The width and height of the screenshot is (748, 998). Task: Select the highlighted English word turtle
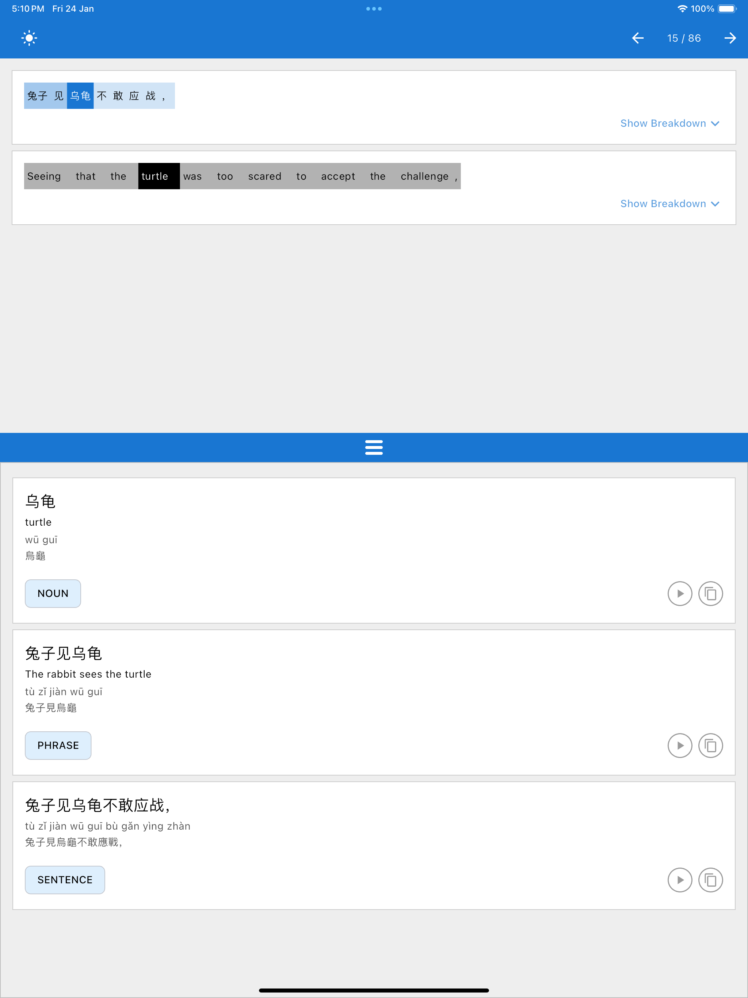(159, 176)
